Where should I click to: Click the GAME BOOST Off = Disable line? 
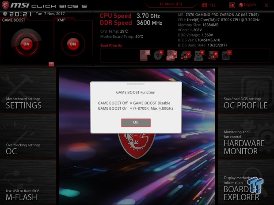[x=134, y=103]
